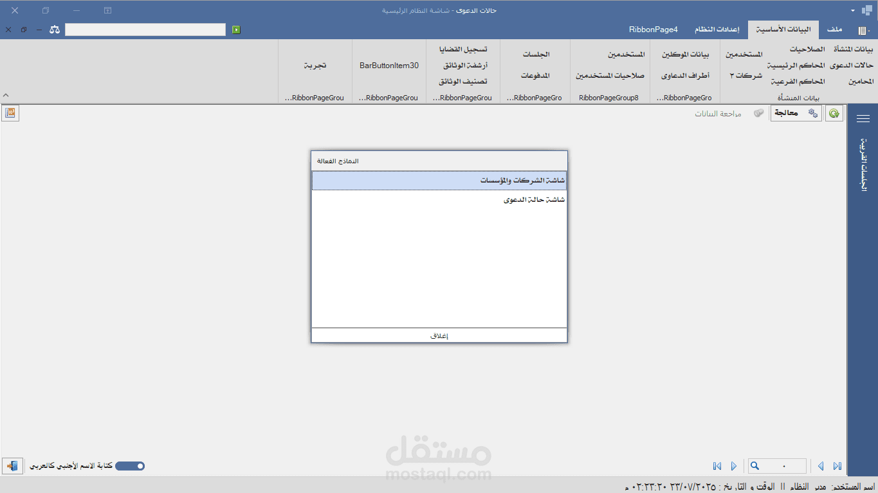Viewport: 878px width, 493px height.
Task: Go to last record navigation arrow
Action: pyautogui.click(x=837, y=466)
